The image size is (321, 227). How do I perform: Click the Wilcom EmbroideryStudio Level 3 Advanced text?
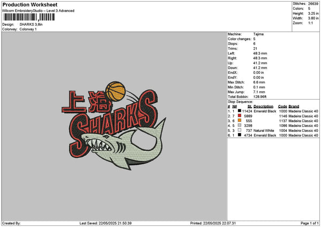39,11
